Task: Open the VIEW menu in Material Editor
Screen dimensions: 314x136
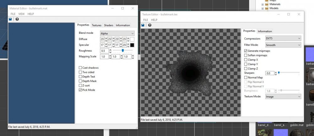Action: coord(21,14)
